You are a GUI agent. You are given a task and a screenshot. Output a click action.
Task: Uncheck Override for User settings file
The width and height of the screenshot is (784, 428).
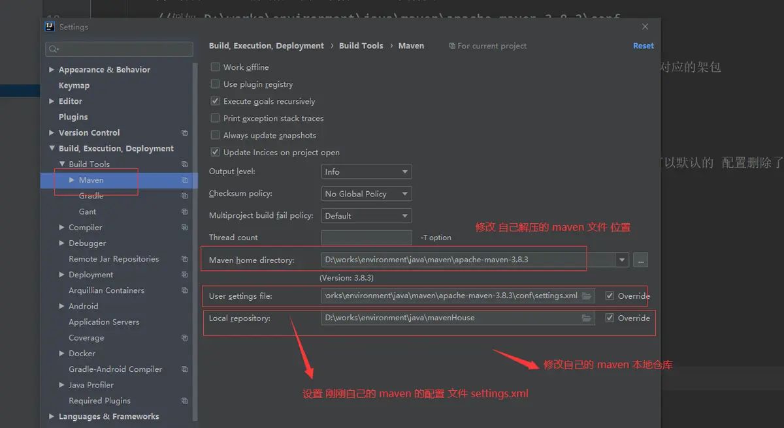(610, 296)
